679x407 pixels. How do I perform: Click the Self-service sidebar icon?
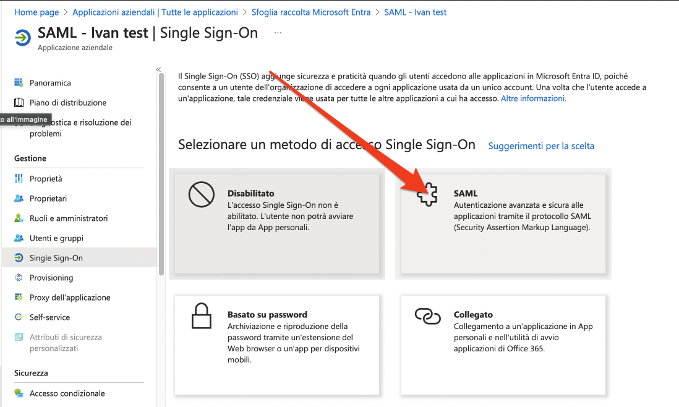(19, 317)
